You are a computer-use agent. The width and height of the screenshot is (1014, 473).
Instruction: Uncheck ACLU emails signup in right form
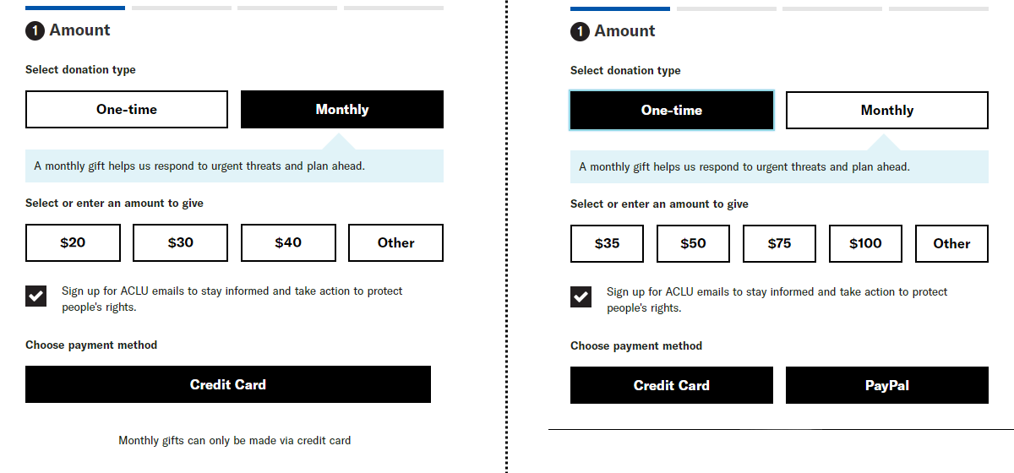point(581,297)
